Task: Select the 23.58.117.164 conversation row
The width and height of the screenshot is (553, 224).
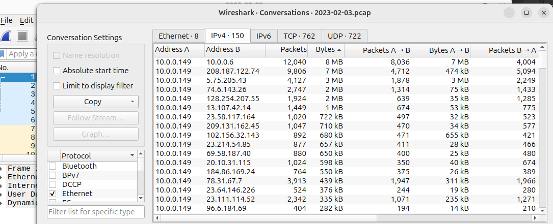Action: point(346,117)
